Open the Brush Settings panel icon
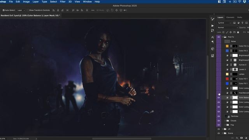249x140 pixels. coord(213,19)
